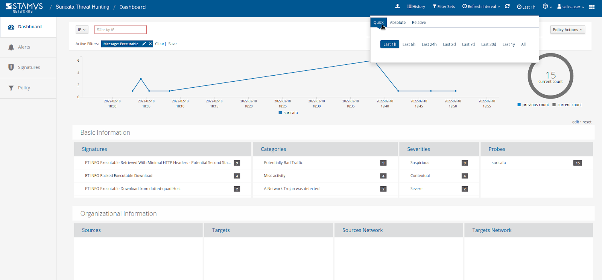The height and width of the screenshot is (280, 602).
Task: Save the active filters
Action: click(x=172, y=44)
